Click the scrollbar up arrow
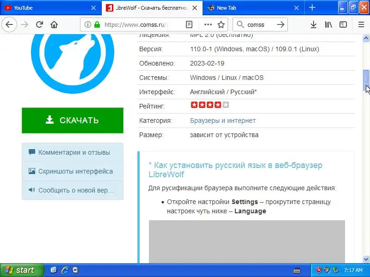 click(x=366, y=38)
